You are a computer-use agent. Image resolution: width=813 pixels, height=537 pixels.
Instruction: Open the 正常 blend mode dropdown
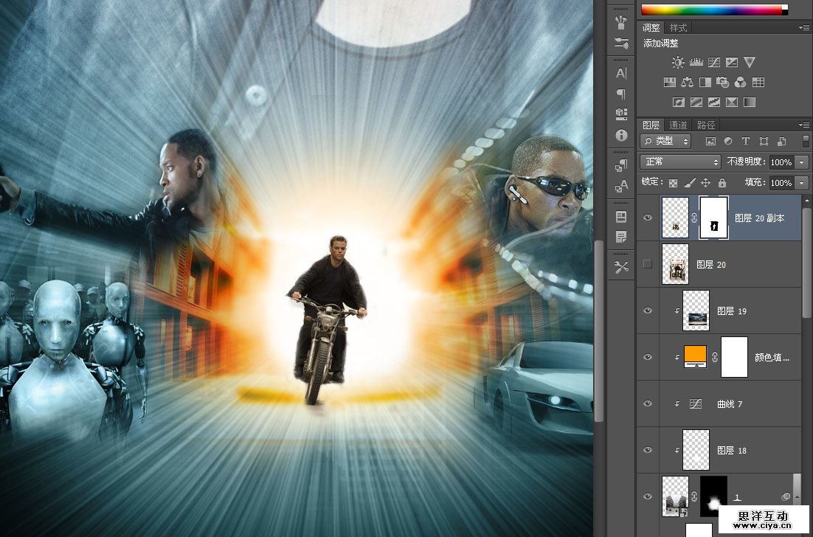681,162
